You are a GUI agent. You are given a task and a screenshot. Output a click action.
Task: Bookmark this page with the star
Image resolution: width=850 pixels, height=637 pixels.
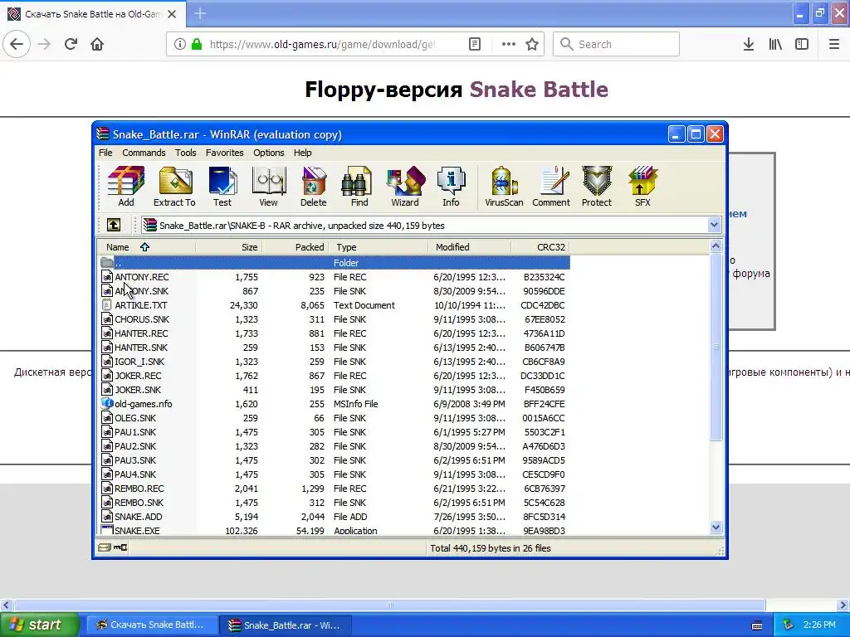tap(532, 44)
